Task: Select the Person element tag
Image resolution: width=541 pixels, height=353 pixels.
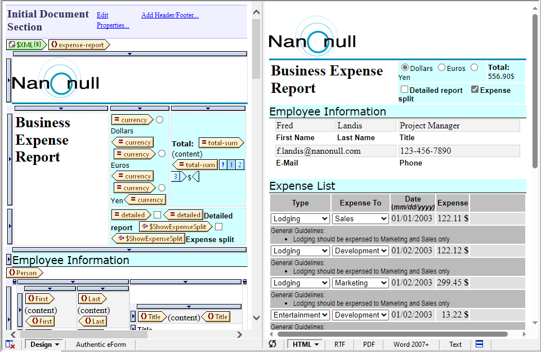Action: tap(25, 272)
